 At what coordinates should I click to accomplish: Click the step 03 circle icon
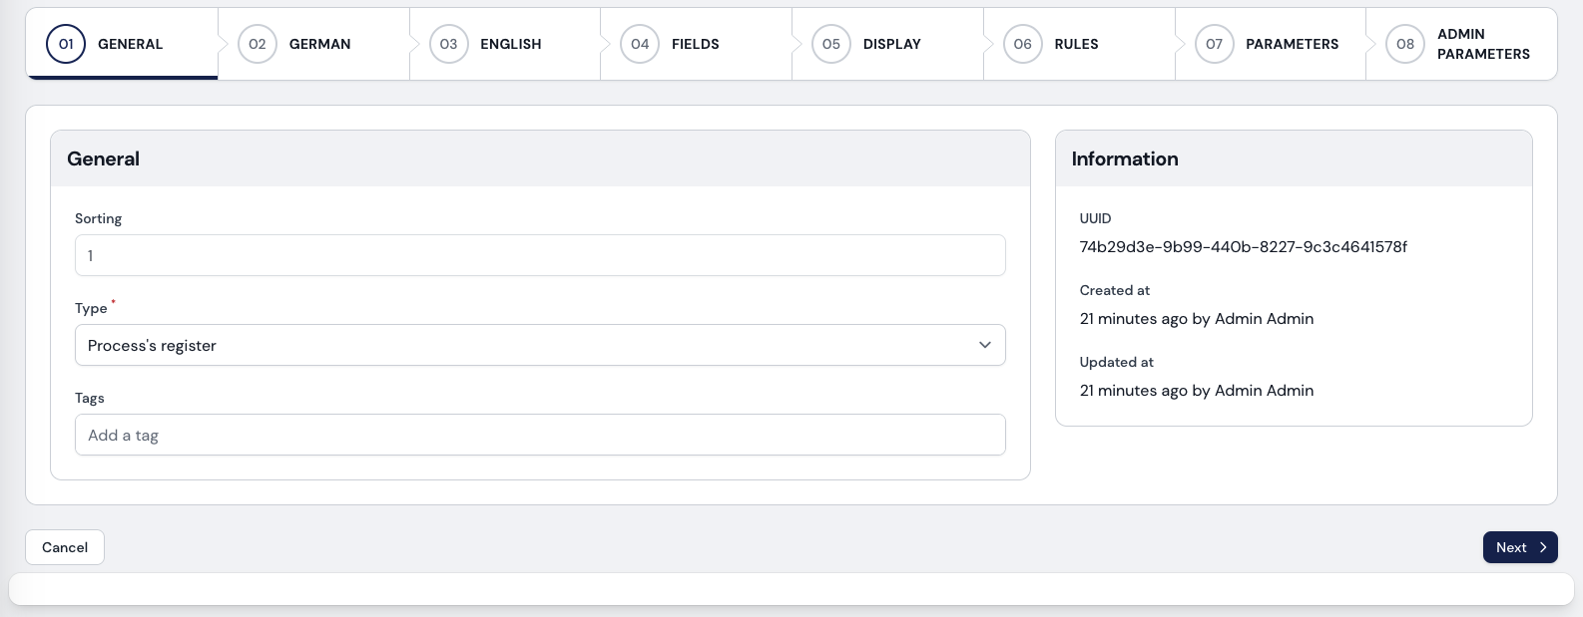pyautogui.click(x=449, y=44)
